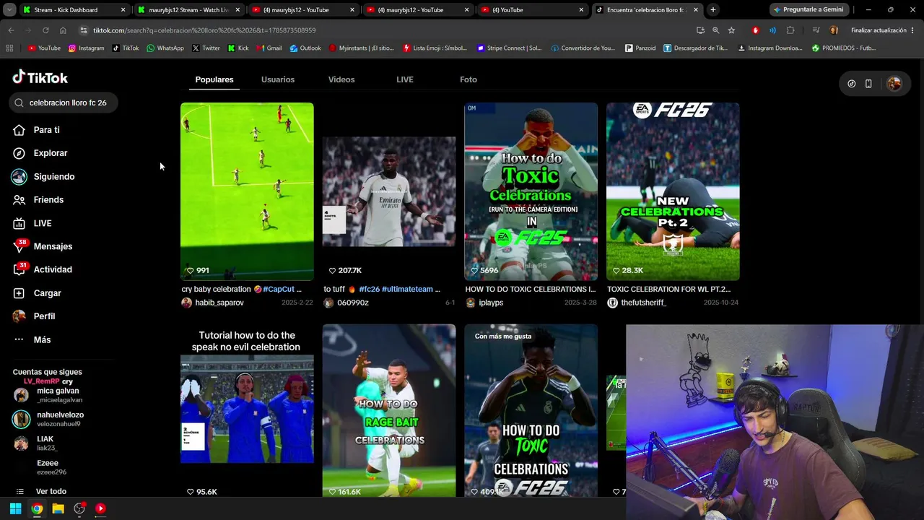Open the red play-button app in the taskbar
Image resolution: width=924 pixels, height=520 pixels.
click(100, 508)
